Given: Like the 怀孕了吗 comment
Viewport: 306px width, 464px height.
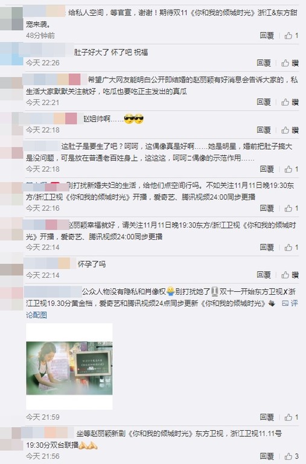Looking at the screenshot, I should coord(290,275).
